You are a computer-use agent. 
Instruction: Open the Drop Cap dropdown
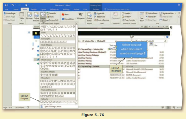[x=151, y=20]
